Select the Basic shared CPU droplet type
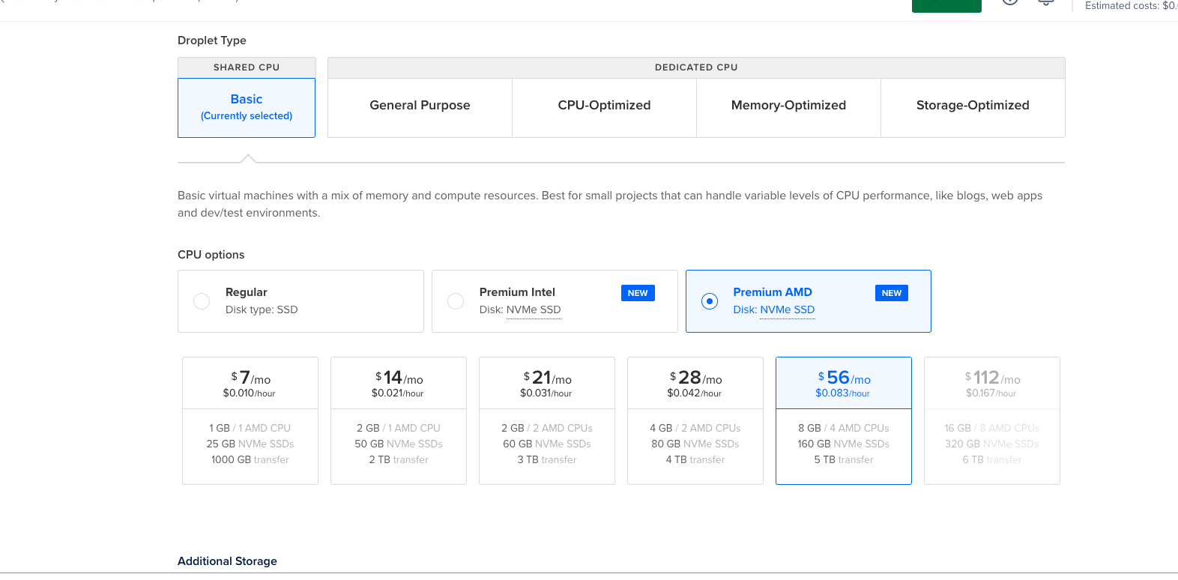Viewport: 1178px width, 580px height. pos(247,108)
